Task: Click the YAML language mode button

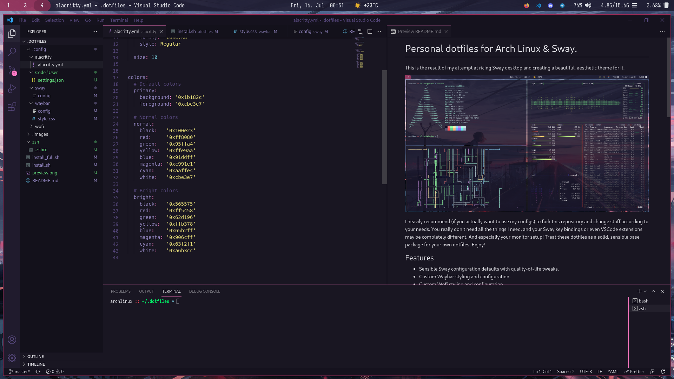Action: pyautogui.click(x=613, y=372)
